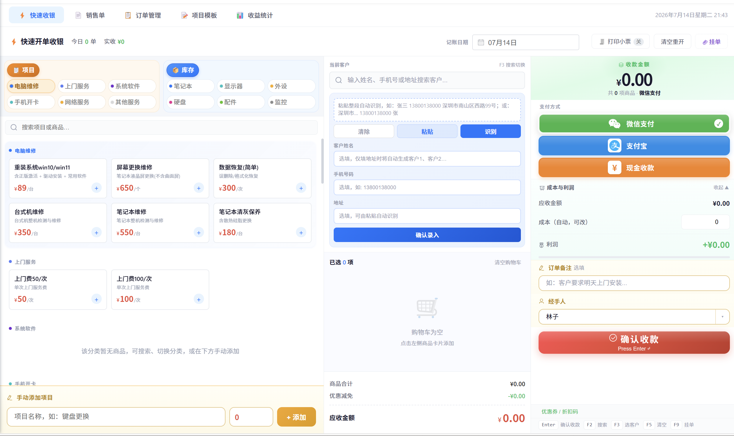
Task: Select 微信支付 as payment method
Action: point(634,124)
